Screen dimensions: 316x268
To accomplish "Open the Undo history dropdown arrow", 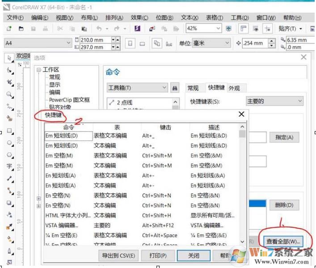I will click(x=107, y=29).
